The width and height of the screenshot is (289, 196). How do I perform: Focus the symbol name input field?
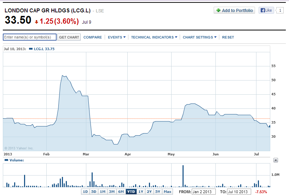[x=30, y=37]
